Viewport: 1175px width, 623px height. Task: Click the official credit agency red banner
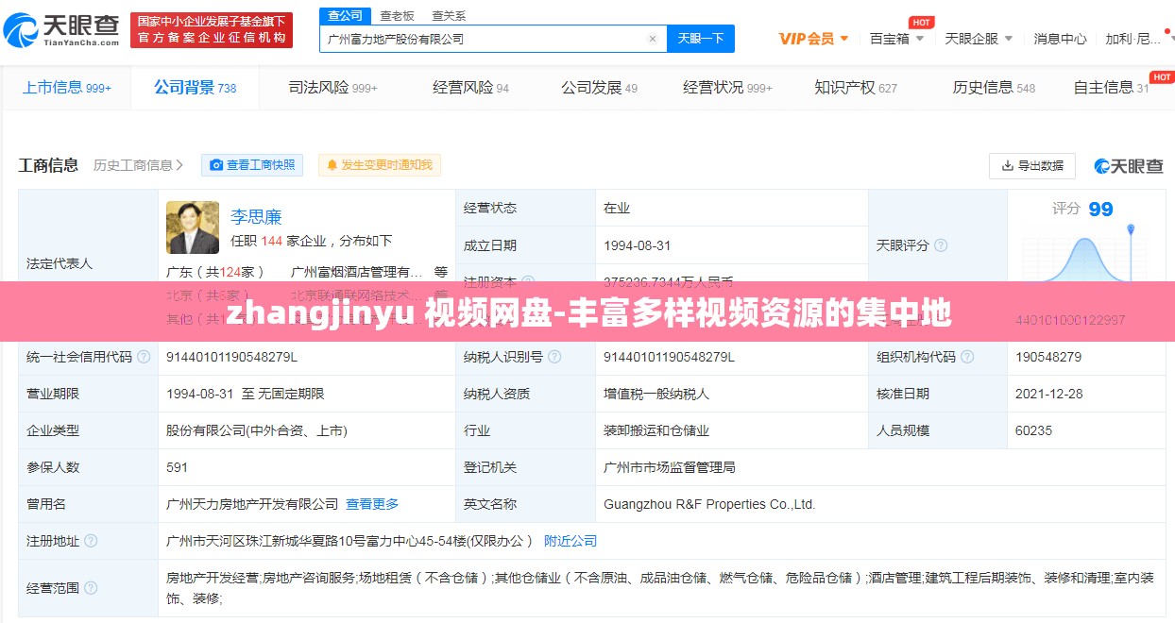point(212,30)
